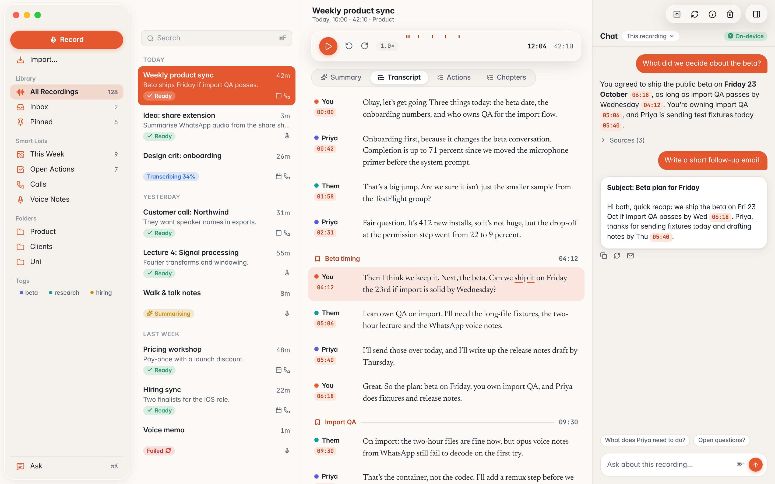Switch to the Summary tab

(341, 77)
